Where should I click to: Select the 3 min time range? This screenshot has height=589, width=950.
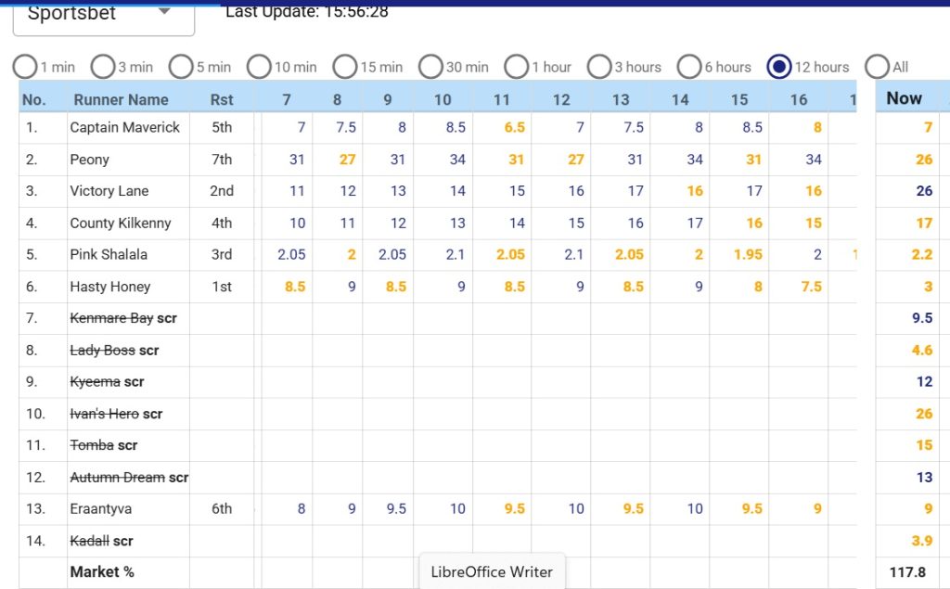pos(104,67)
